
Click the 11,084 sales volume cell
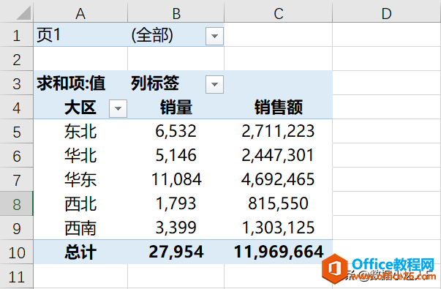tap(176, 180)
